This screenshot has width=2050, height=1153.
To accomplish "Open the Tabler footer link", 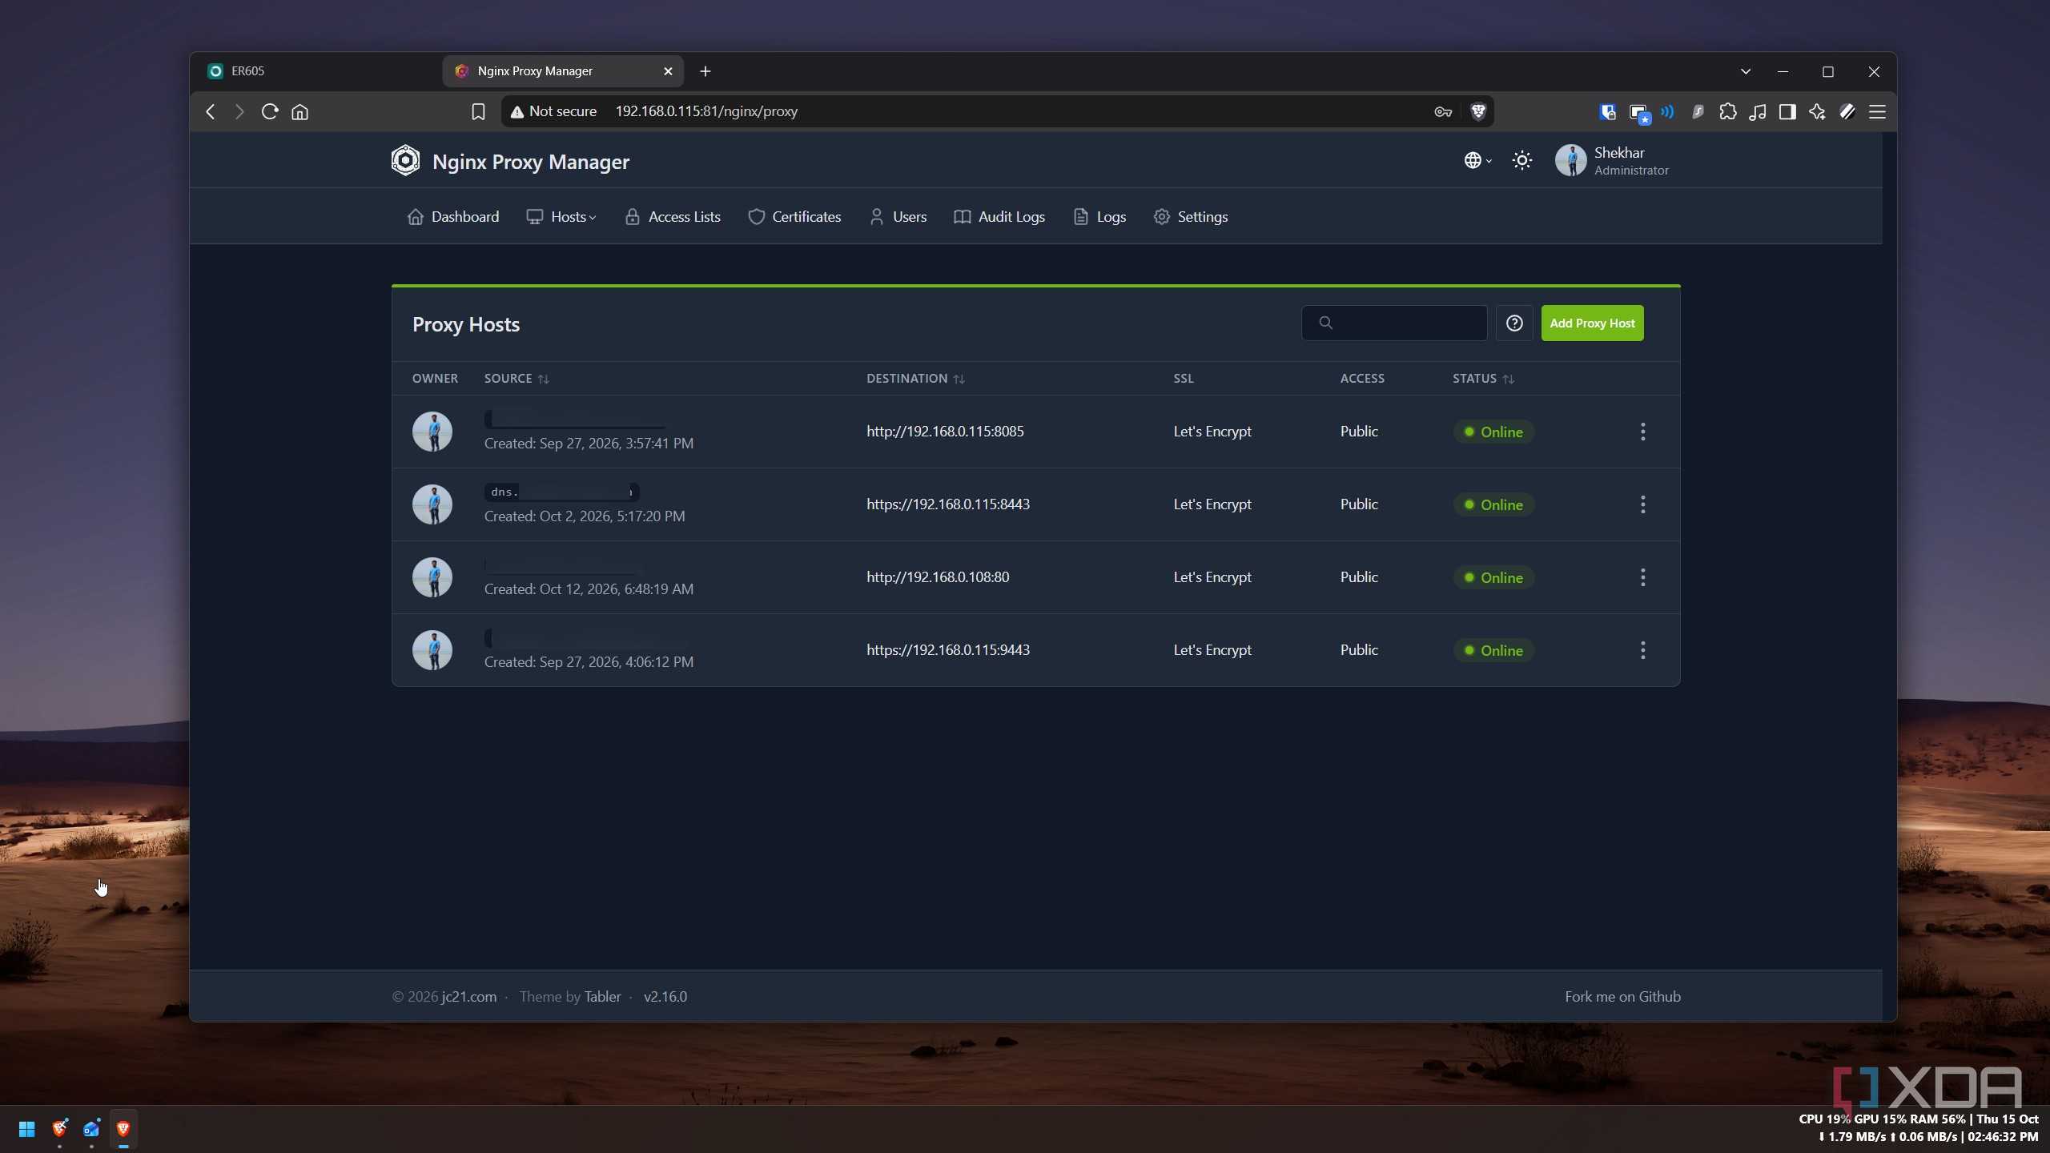I will click(602, 996).
